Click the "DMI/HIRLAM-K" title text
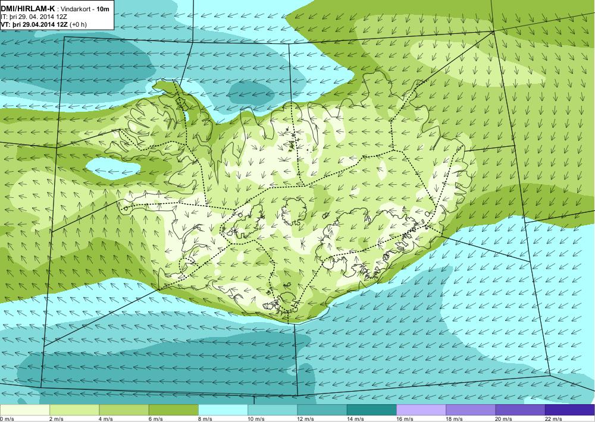The image size is (595, 422). point(28,8)
